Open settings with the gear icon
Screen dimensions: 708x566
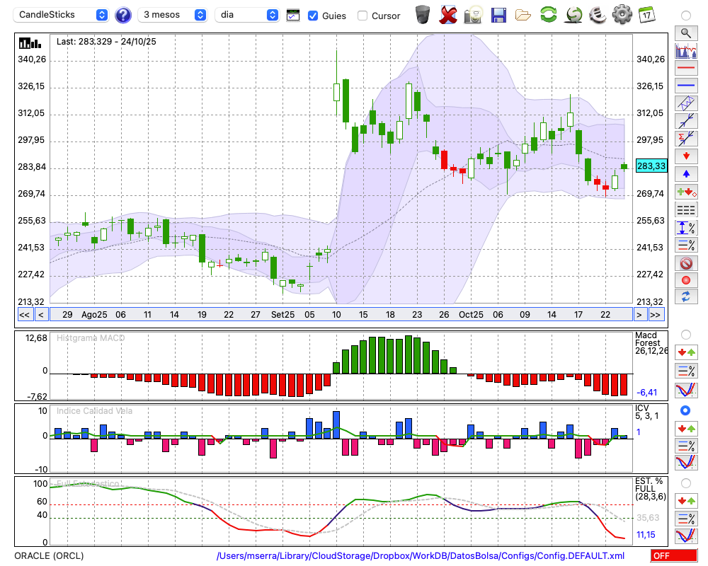pos(622,15)
